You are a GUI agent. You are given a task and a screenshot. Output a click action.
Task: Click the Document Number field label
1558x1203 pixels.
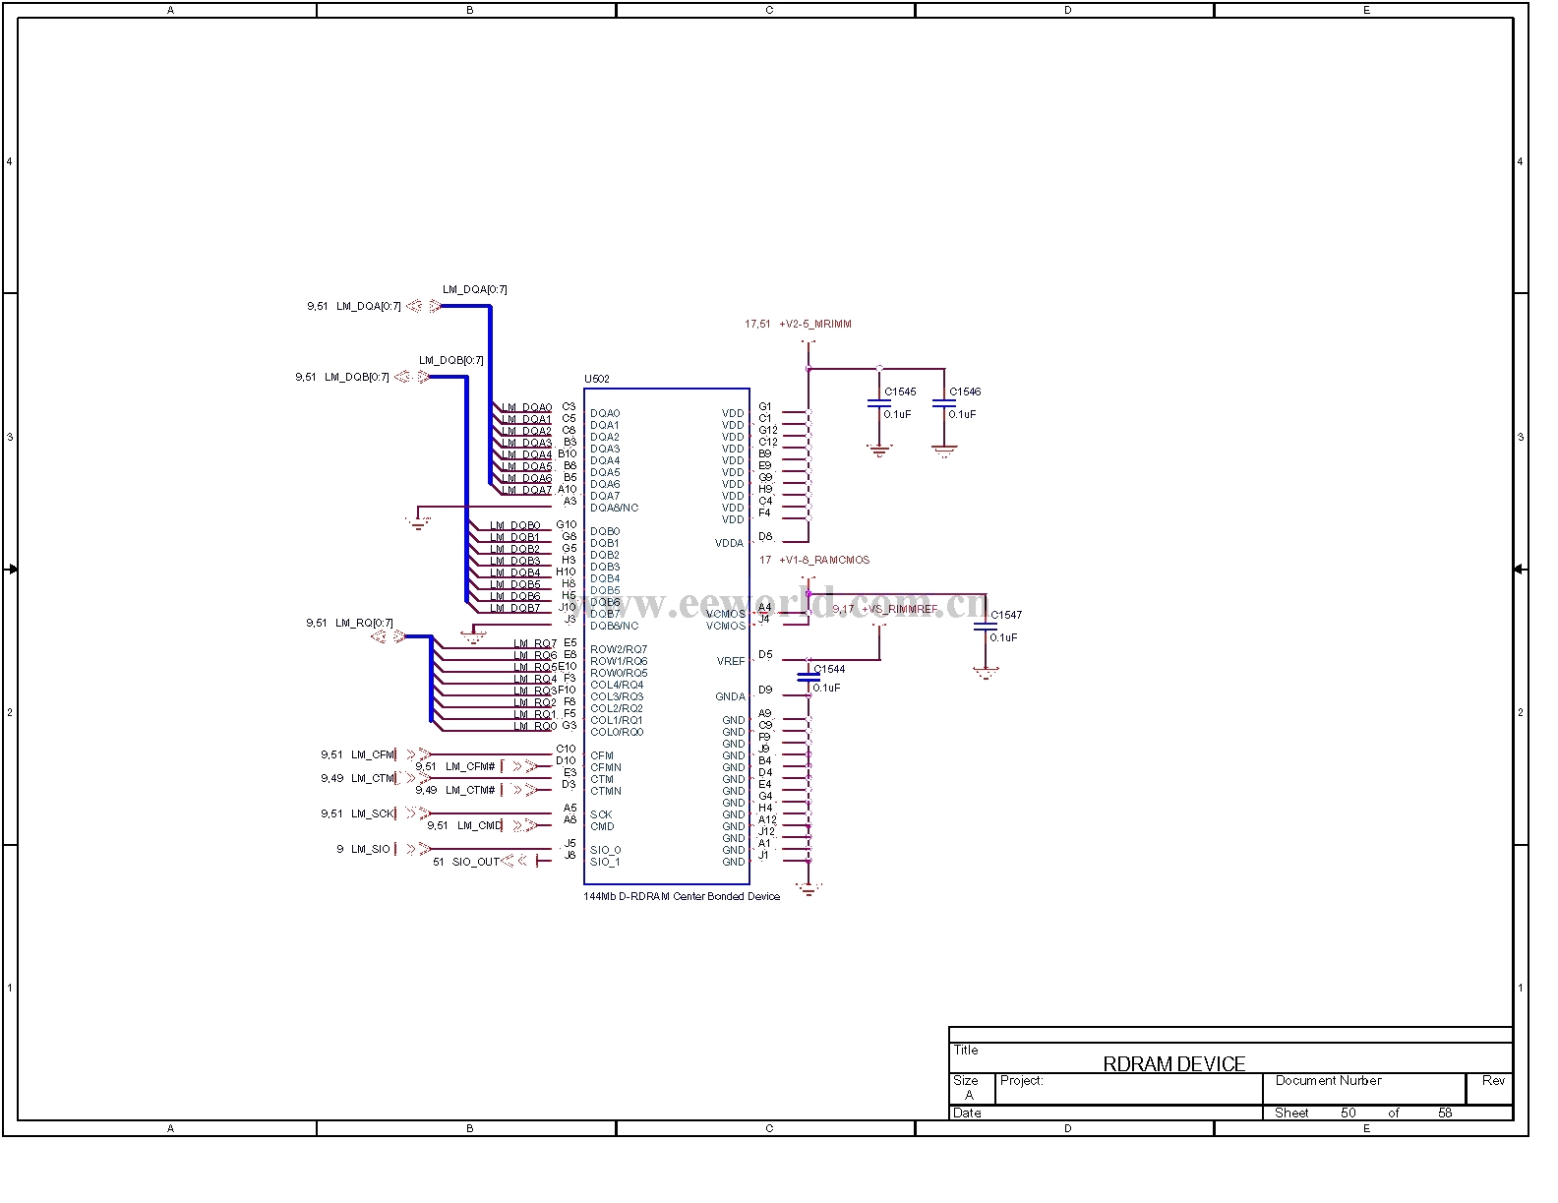pyautogui.click(x=1328, y=1080)
